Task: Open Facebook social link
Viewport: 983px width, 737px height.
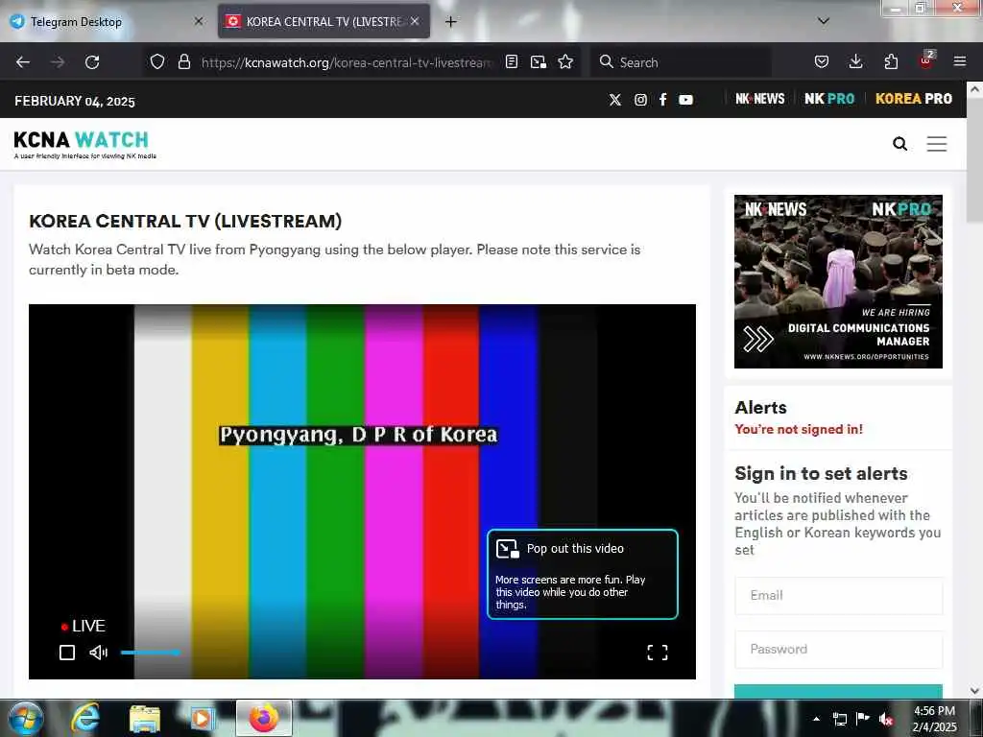Action: (x=662, y=99)
